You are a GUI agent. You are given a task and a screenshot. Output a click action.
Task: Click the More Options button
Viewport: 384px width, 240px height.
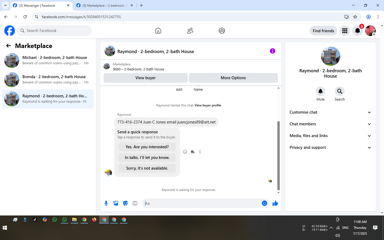tap(233, 78)
